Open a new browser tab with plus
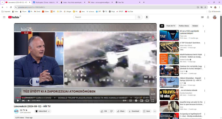 (x=144, y=2)
